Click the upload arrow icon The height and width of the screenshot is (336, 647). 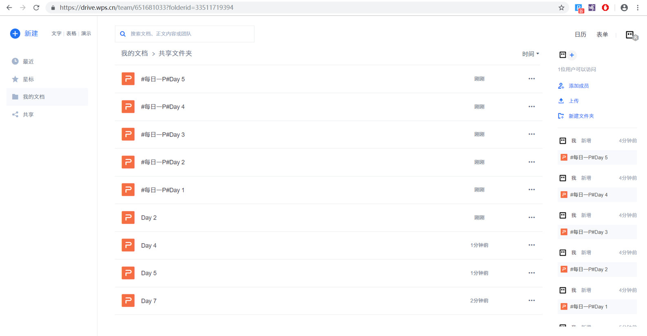561,101
